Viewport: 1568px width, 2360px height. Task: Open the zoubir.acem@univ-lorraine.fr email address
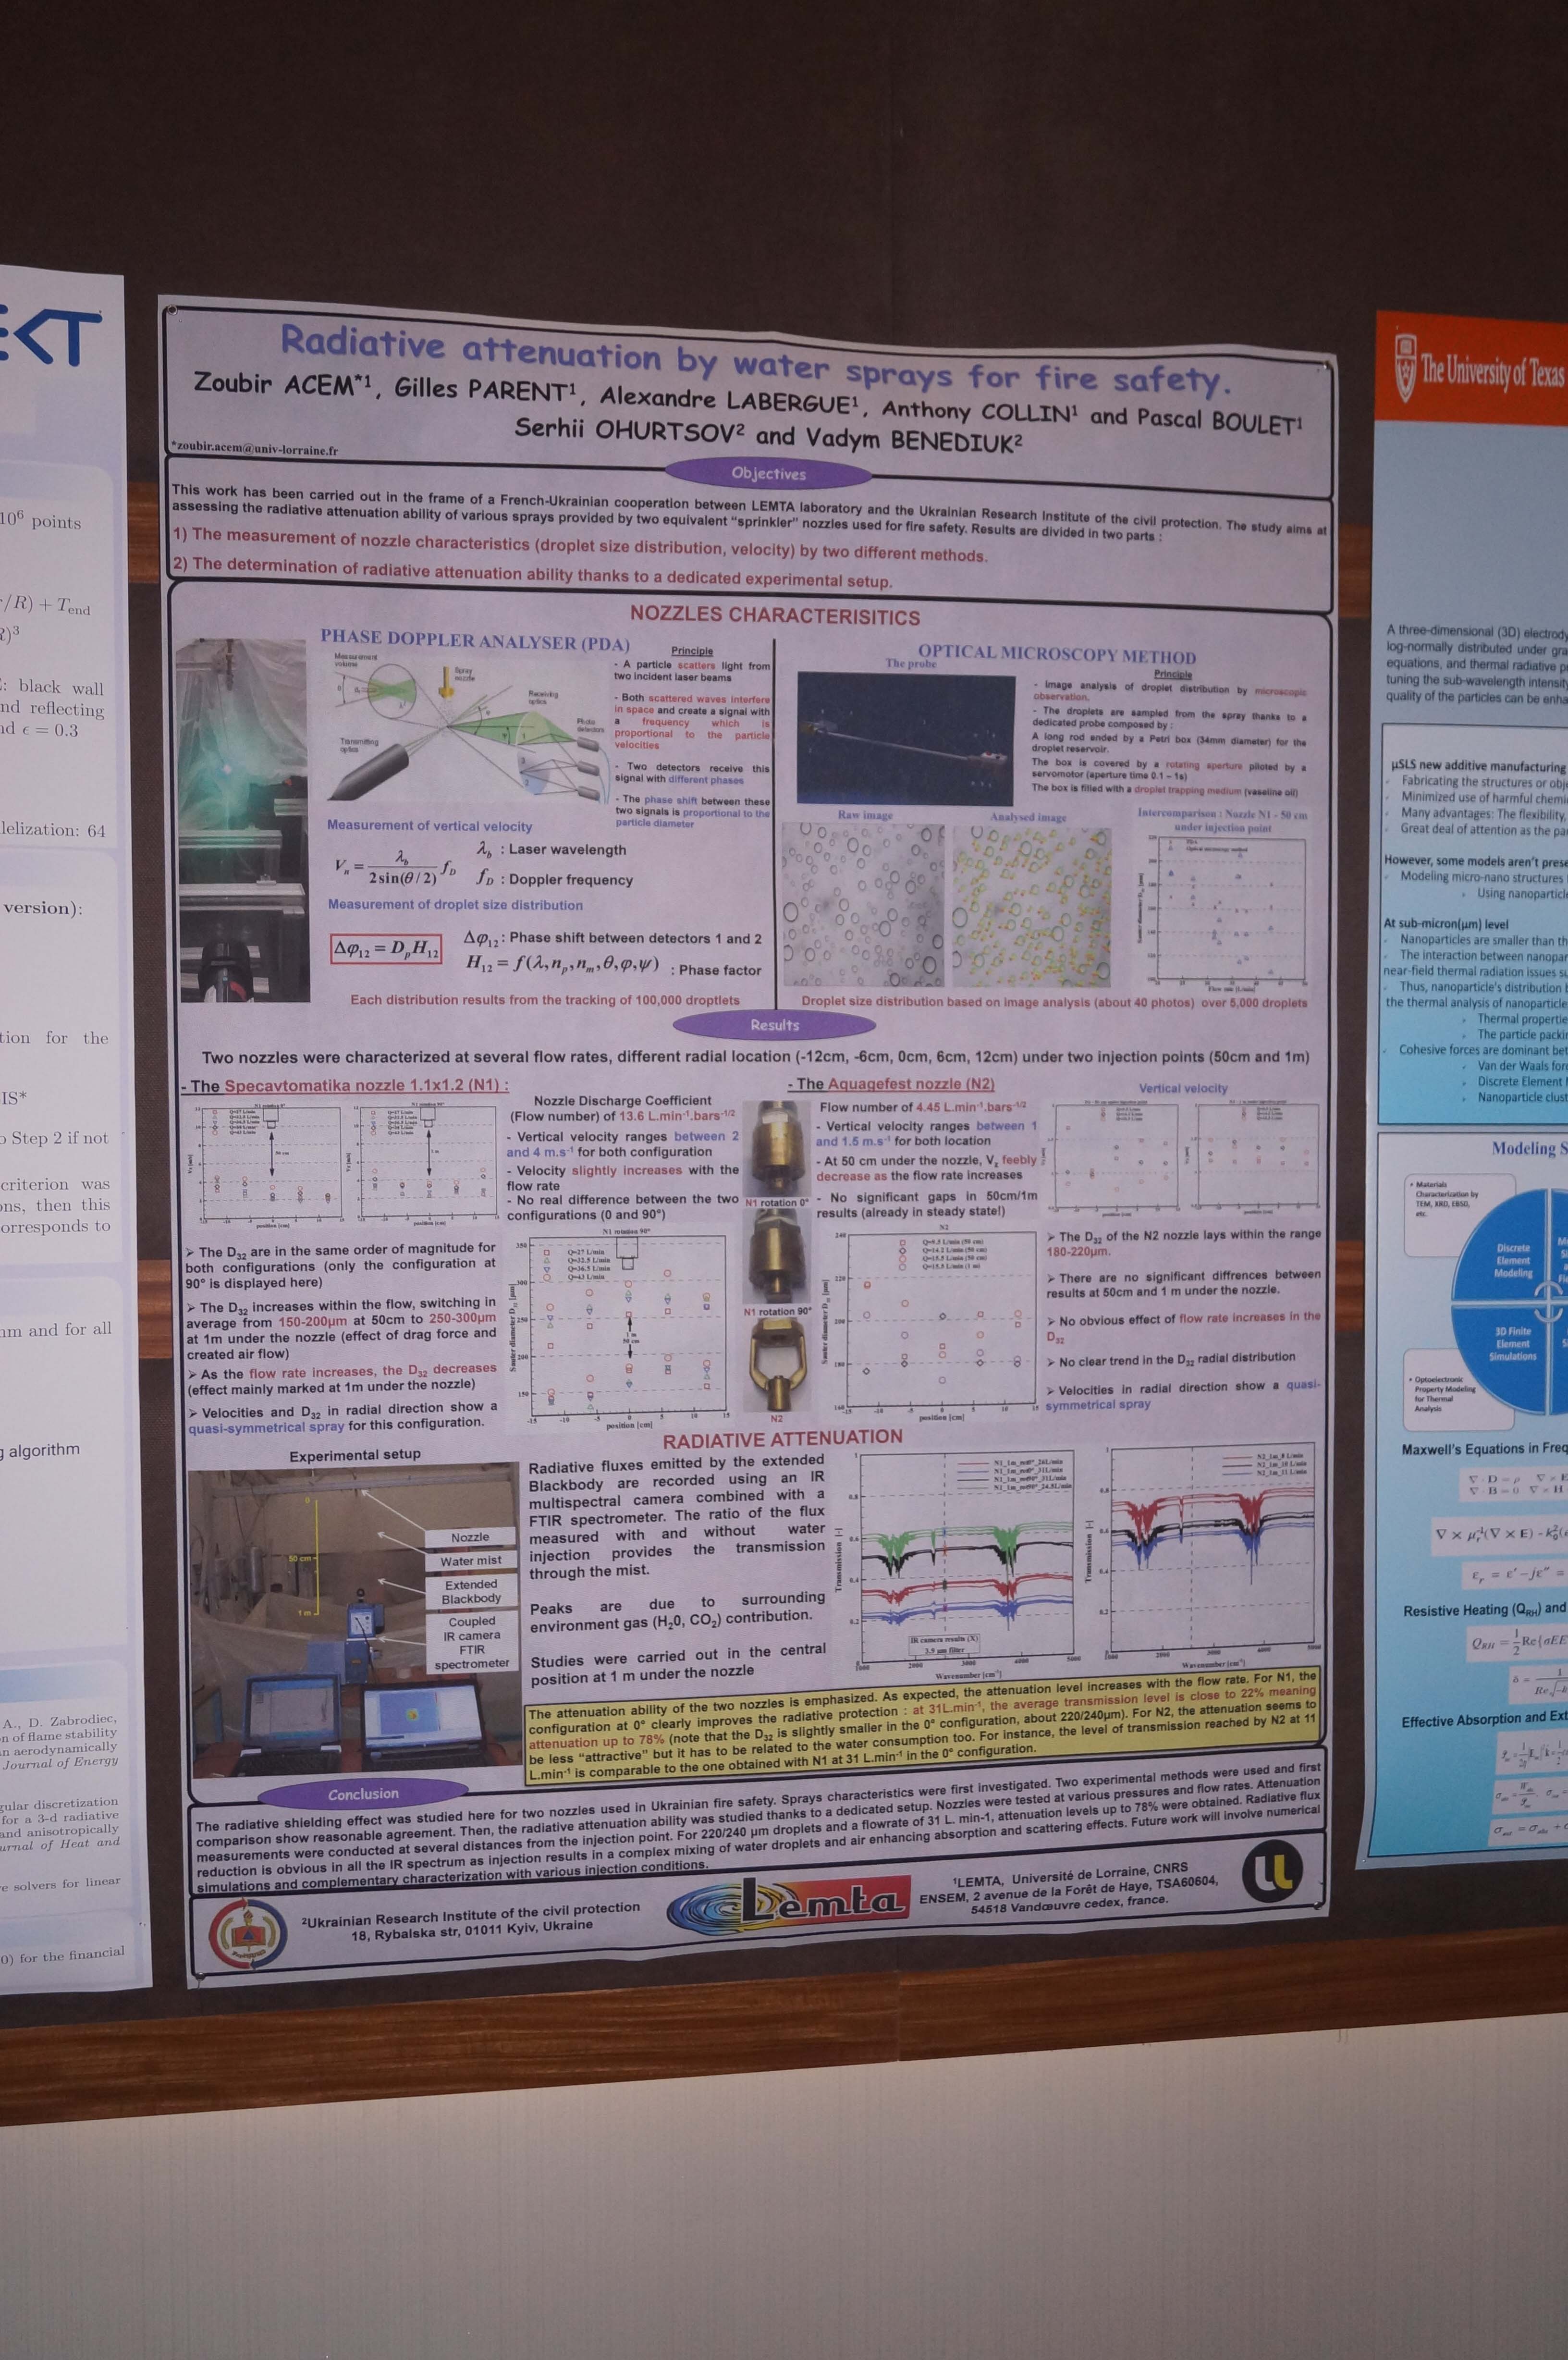(x=254, y=450)
